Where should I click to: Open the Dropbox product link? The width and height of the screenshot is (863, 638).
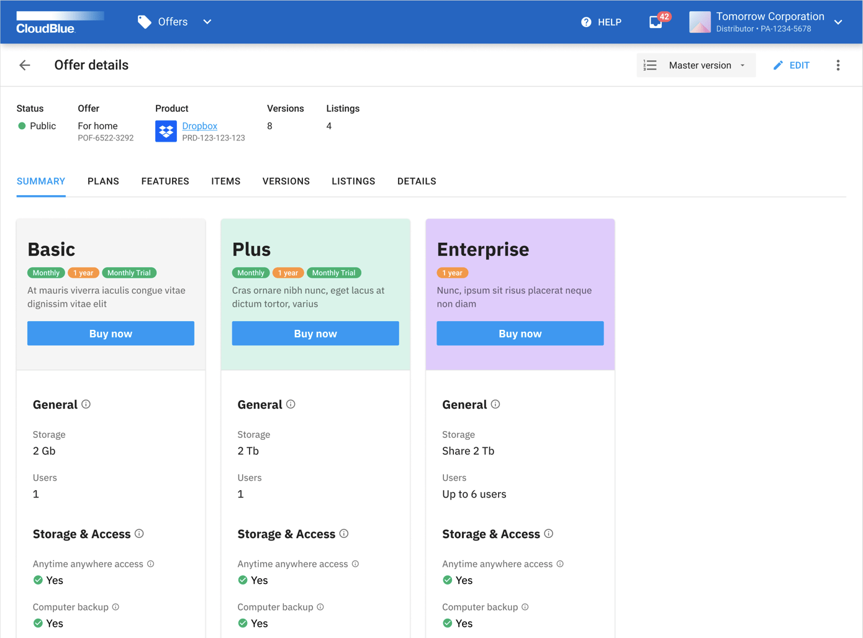[x=199, y=125]
